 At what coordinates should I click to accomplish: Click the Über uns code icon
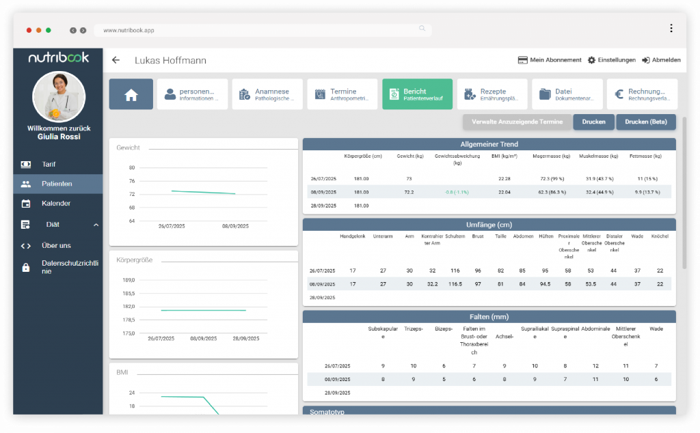tap(26, 246)
